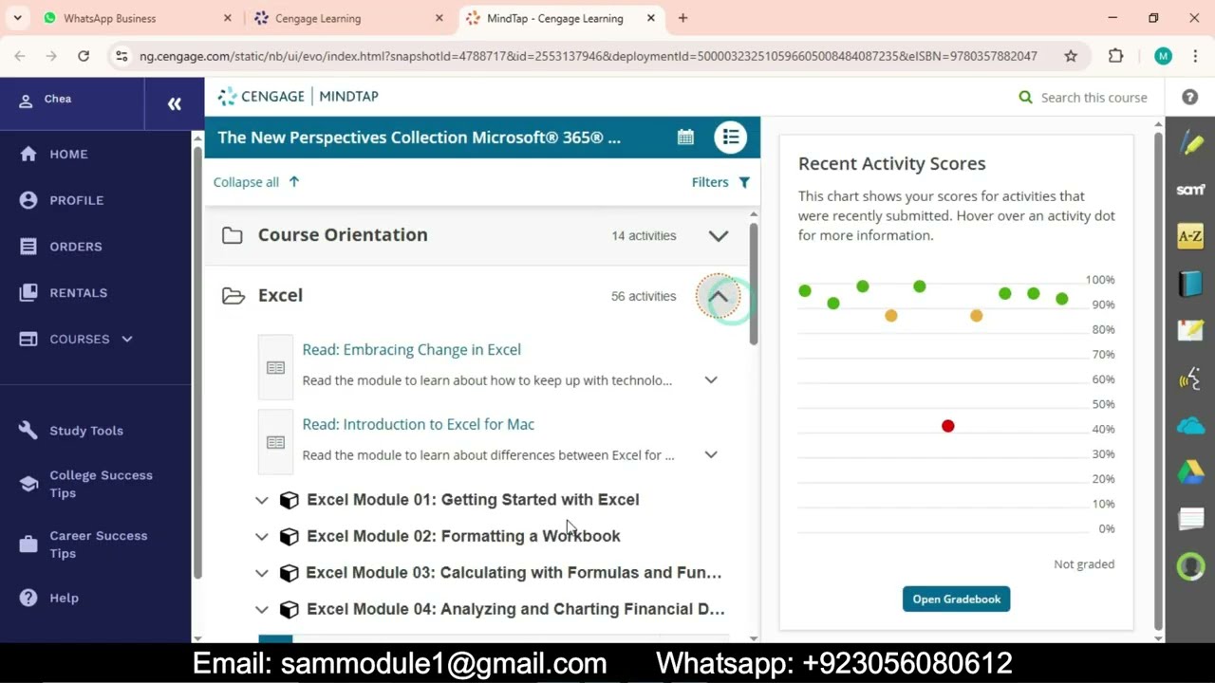Image resolution: width=1215 pixels, height=683 pixels.
Task: Click the Filters link
Action: (720, 182)
